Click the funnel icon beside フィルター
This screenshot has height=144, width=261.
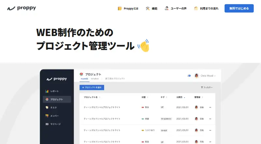pos(202,87)
